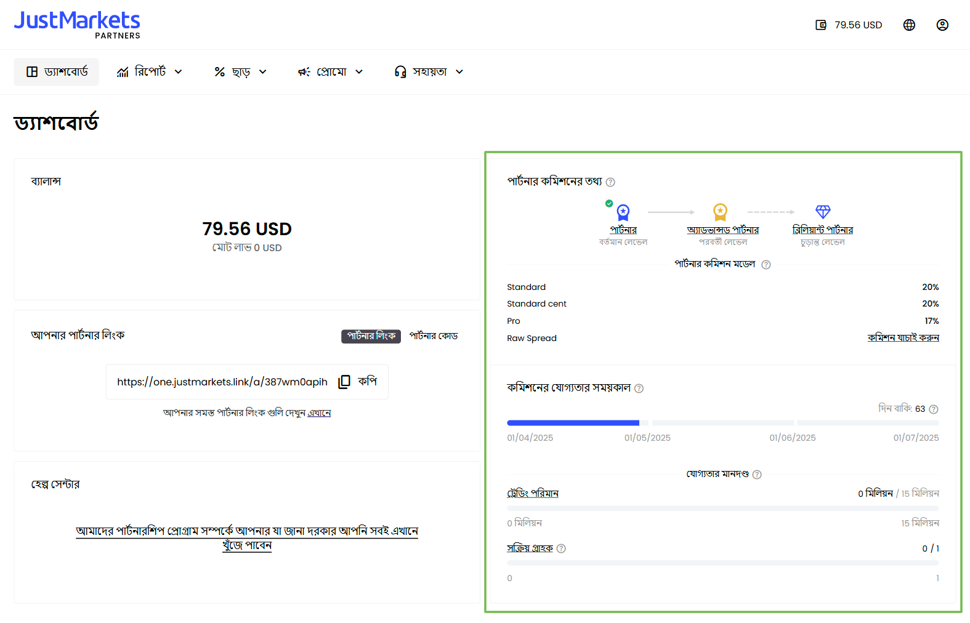
Task: Click the active clients progress bar
Action: (x=723, y=563)
